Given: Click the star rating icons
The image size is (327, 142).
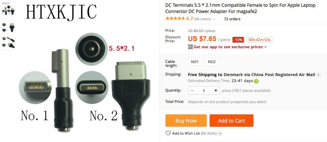Looking at the screenshot, I should 175,19.
